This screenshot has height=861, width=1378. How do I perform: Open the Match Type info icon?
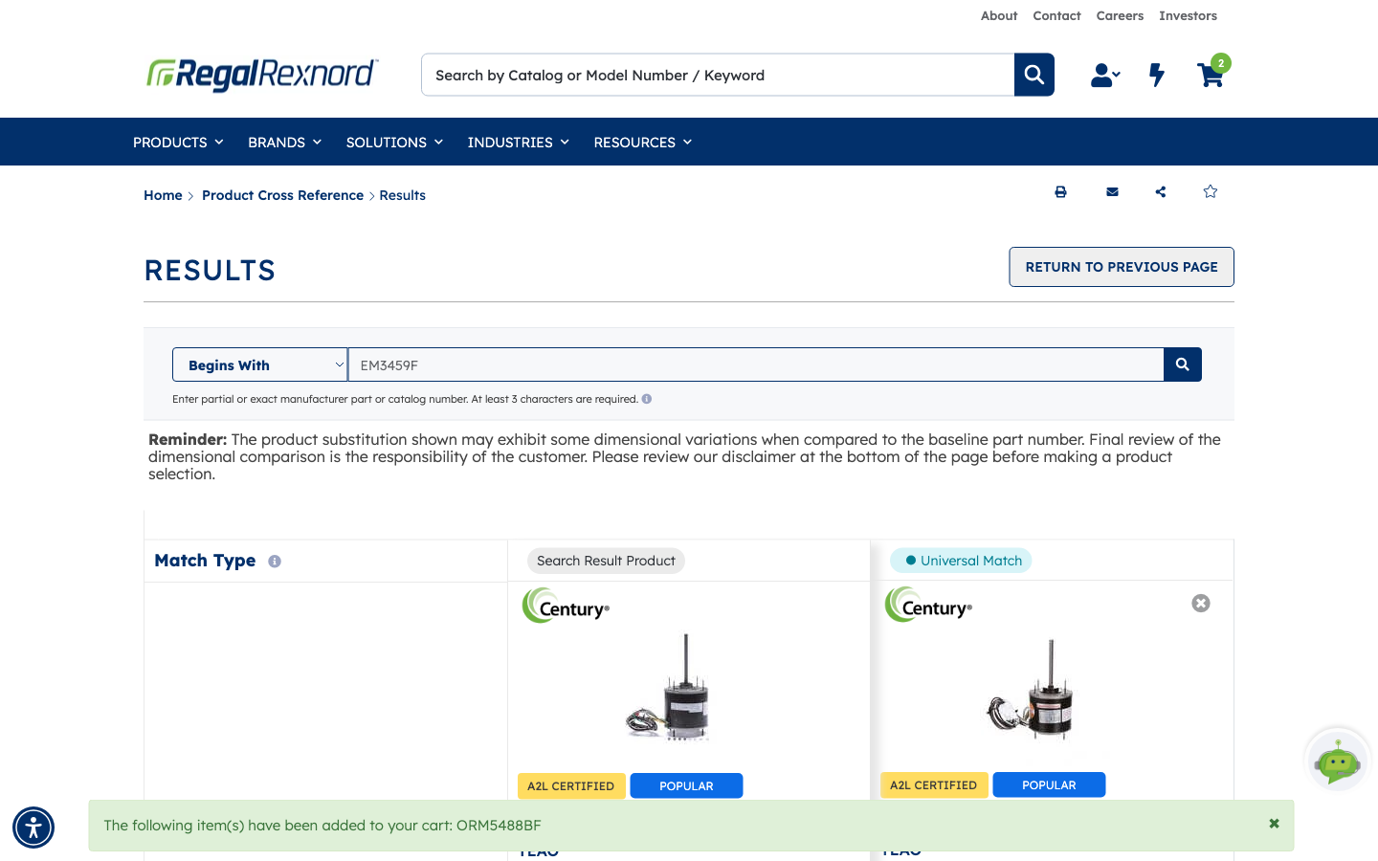[x=275, y=562]
